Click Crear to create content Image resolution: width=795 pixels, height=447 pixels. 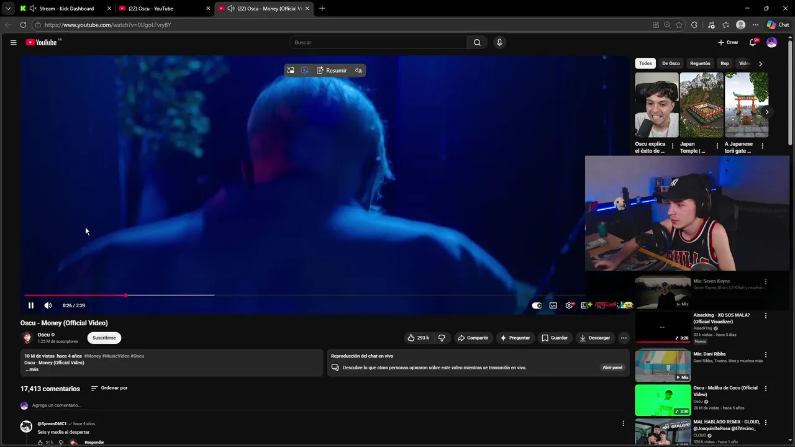pyautogui.click(x=728, y=42)
